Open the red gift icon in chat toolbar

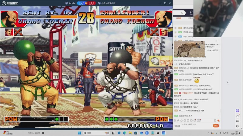[x=218, y=120]
